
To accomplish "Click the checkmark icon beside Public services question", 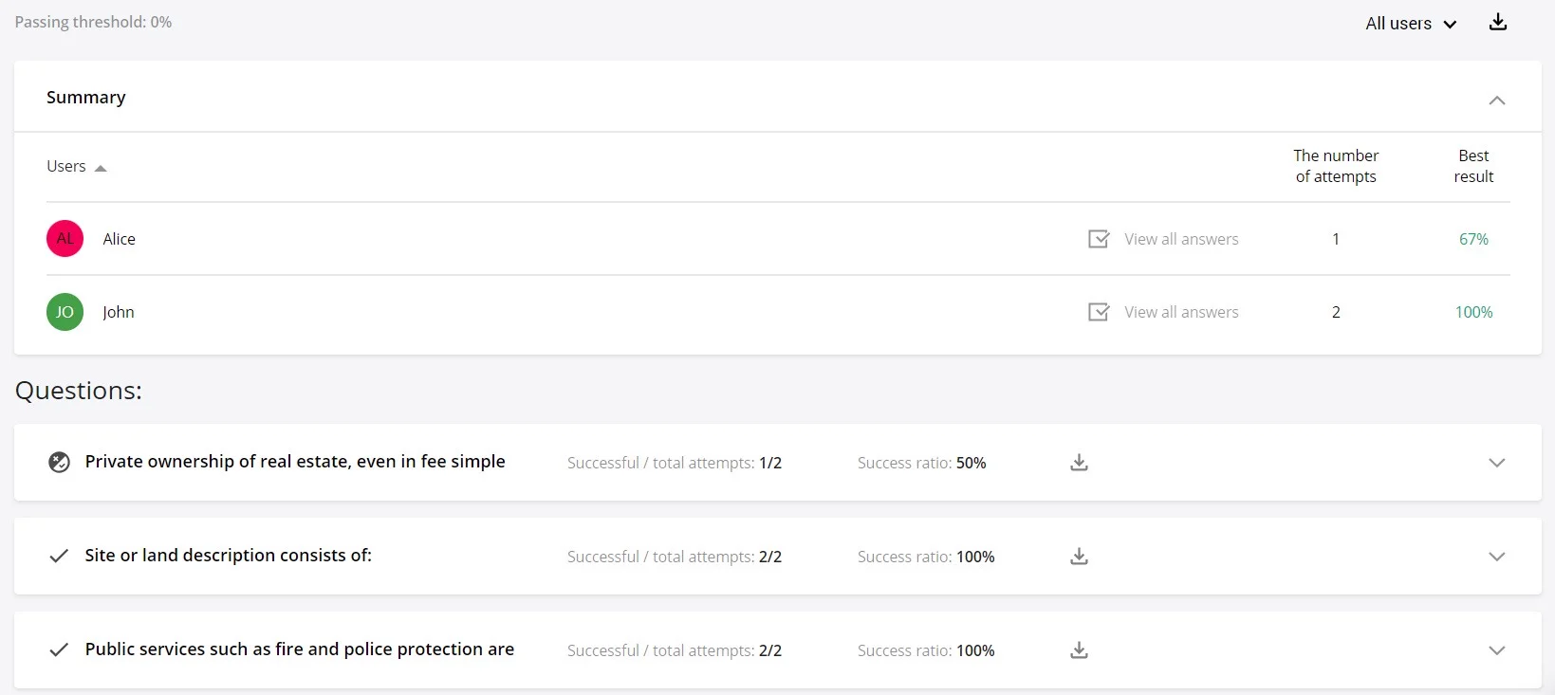I will (x=59, y=649).
